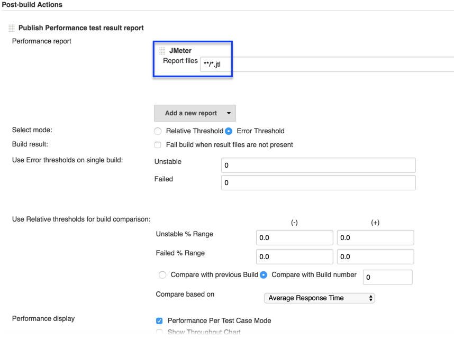The width and height of the screenshot is (454, 340).
Task: Select the Error Threshold radio button
Action: coord(229,131)
